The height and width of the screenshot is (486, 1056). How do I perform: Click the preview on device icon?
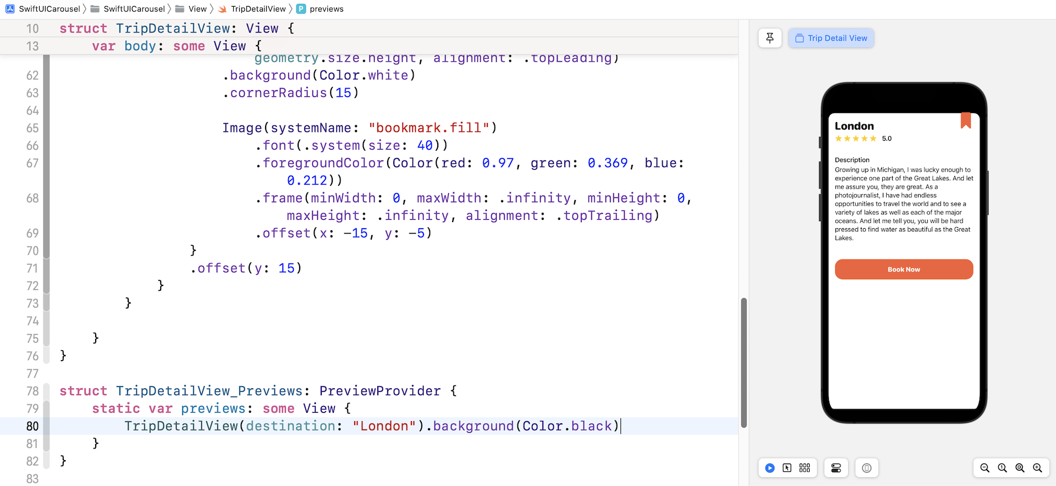pyautogui.click(x=867, y=468)
